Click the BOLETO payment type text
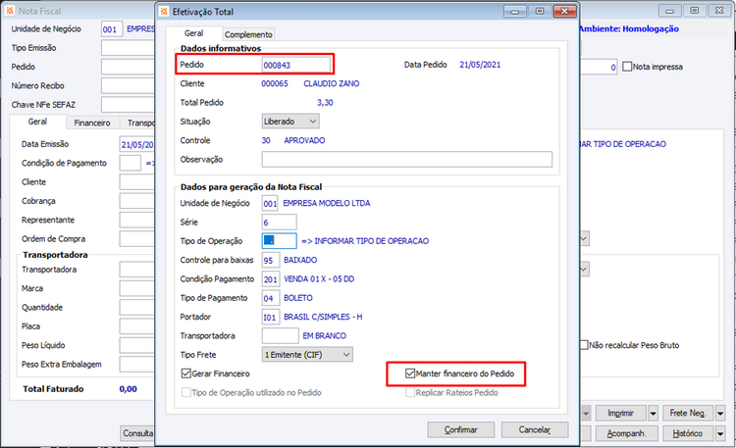Viewport: 736px width, 448px height. coord(298,298)
